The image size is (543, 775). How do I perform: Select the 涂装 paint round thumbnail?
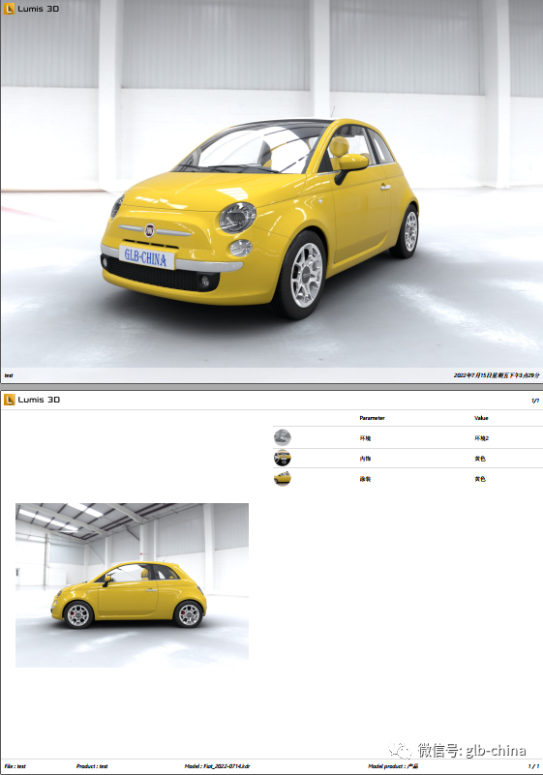pyautogui.click(x=283, y=478)
